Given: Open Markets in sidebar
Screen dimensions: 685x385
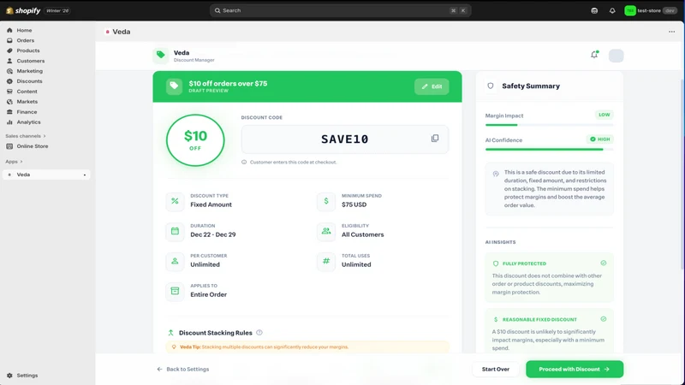Looking at the screenshot, I should pos(27,101).
